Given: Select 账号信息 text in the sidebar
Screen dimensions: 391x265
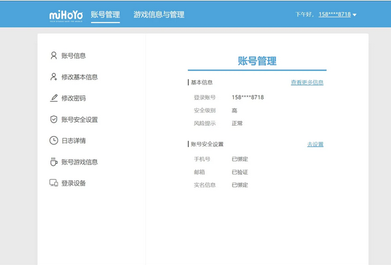Looking at the screenshot, I should tap(74, 56).
